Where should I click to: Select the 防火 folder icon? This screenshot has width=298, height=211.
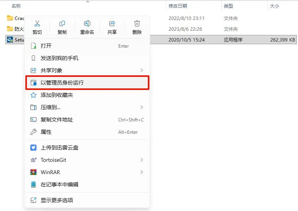(10, 29)
